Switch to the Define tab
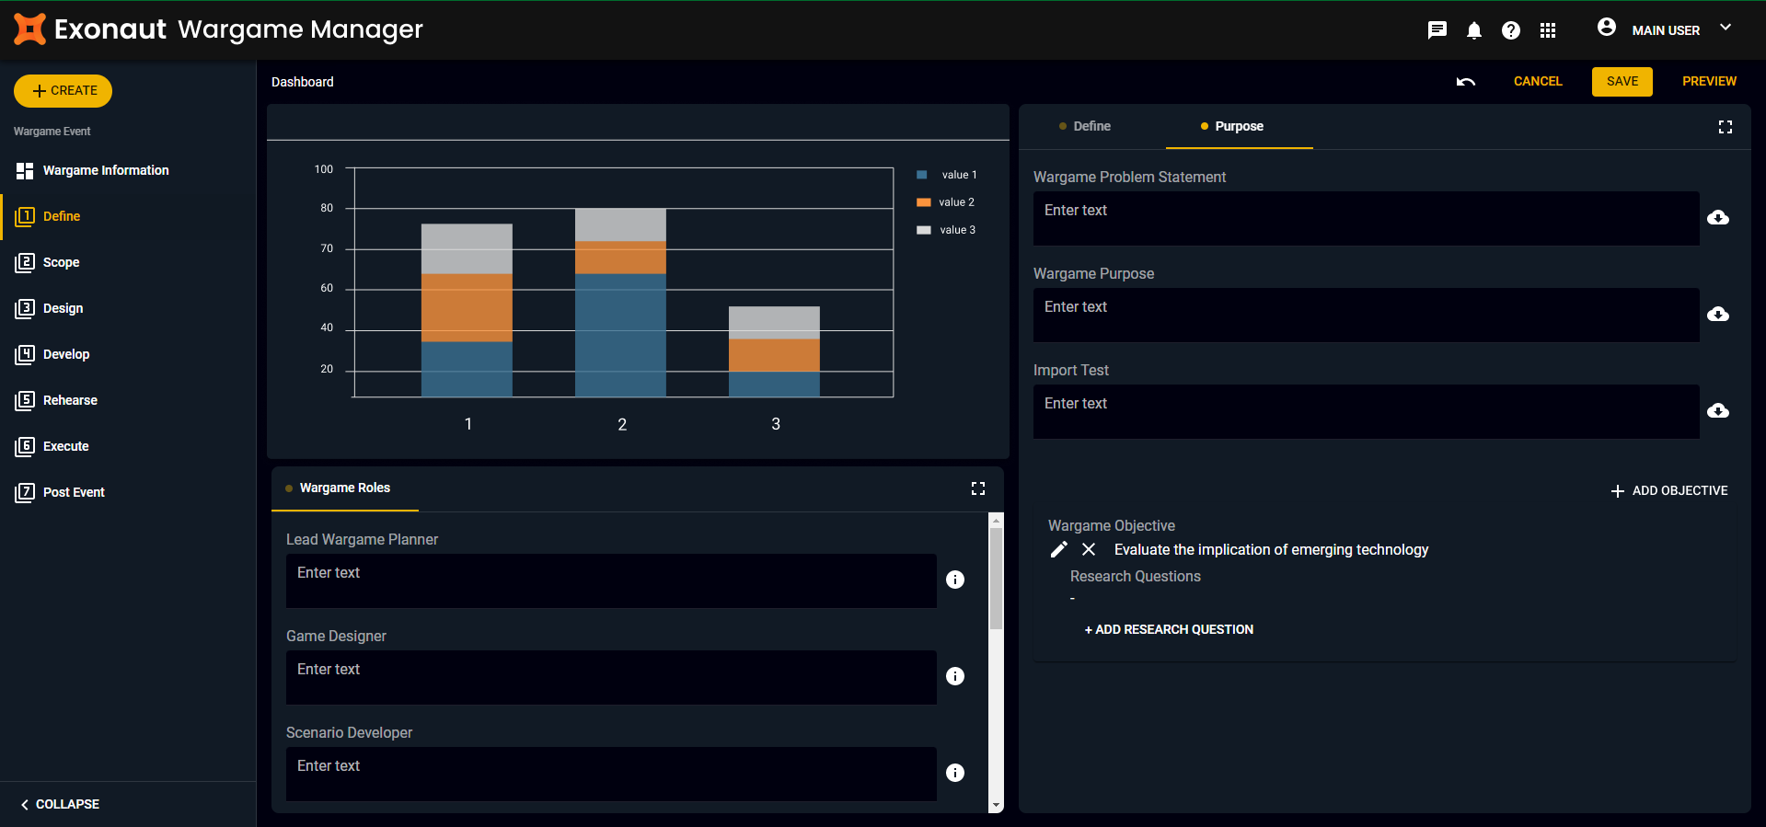 pyautogui.click(x=1091, y=127)
